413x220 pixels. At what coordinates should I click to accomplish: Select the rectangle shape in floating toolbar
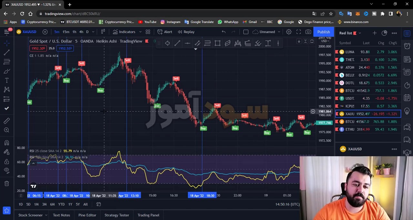click(217, 43)
